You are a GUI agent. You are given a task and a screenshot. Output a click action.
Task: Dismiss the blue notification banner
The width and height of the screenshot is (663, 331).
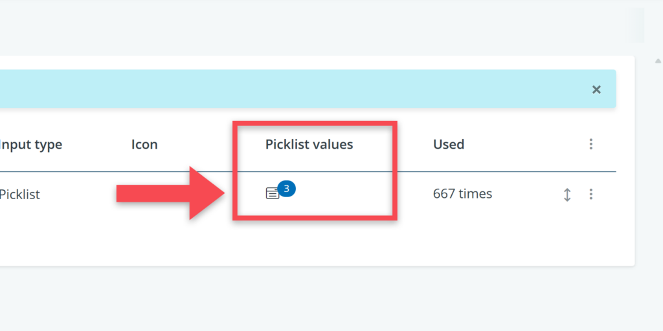coord(596,90)
